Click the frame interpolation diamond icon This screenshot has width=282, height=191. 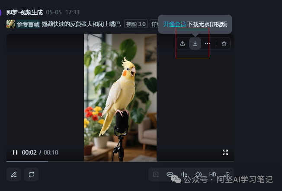[199, 175]
